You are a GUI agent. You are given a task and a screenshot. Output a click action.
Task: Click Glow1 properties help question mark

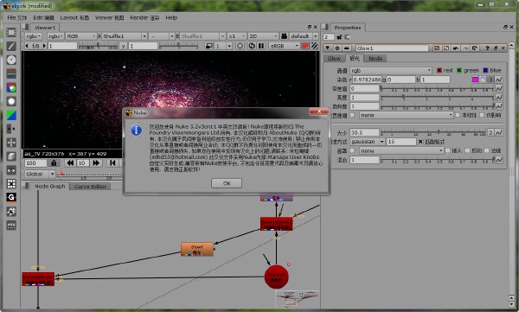click(487, 48)
